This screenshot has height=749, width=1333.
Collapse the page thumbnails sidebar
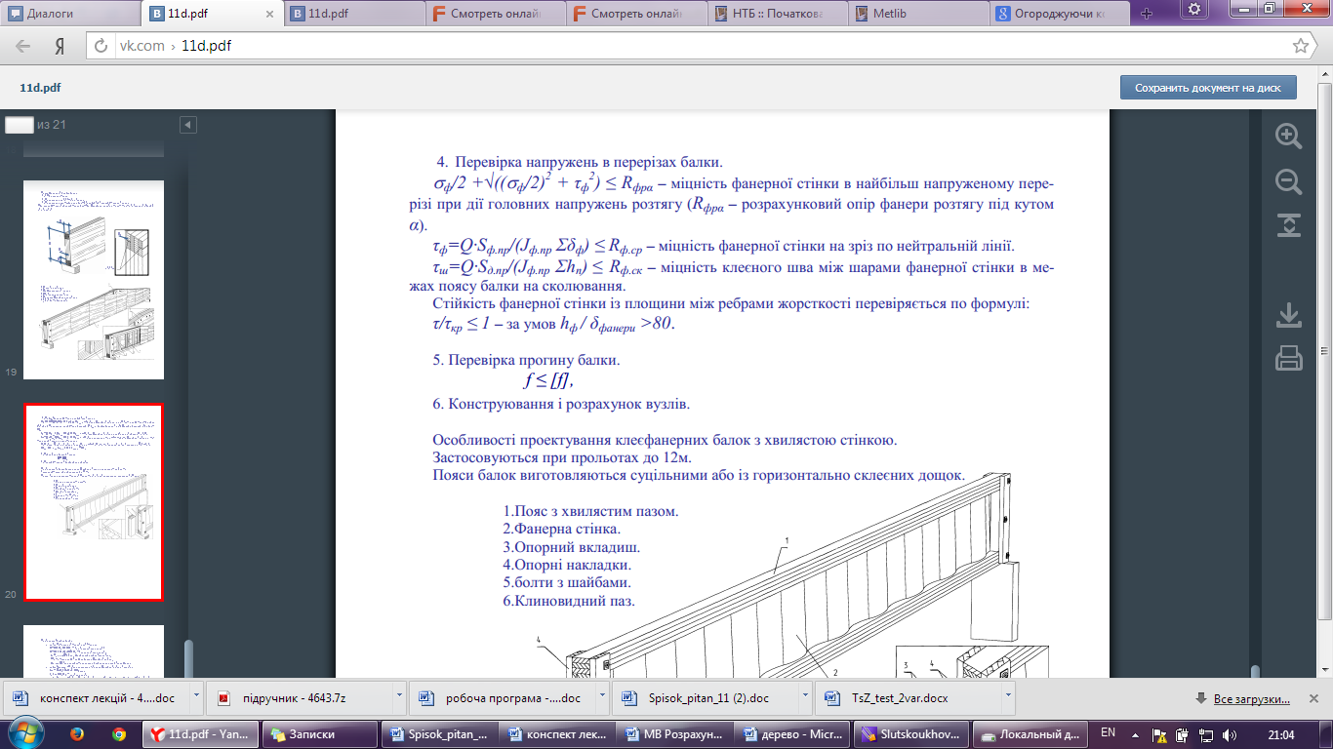coord(188,125)
